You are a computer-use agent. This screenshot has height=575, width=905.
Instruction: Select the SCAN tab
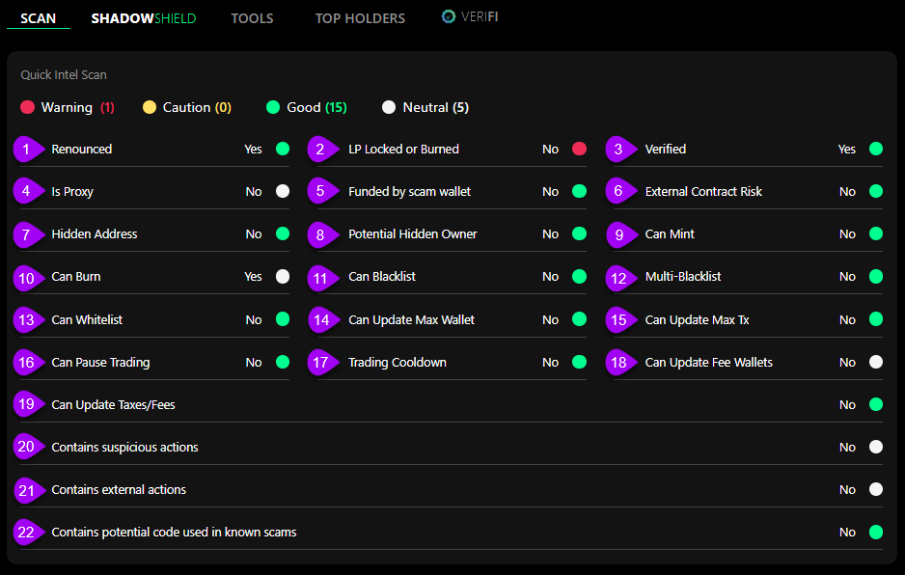coord(39,18)
